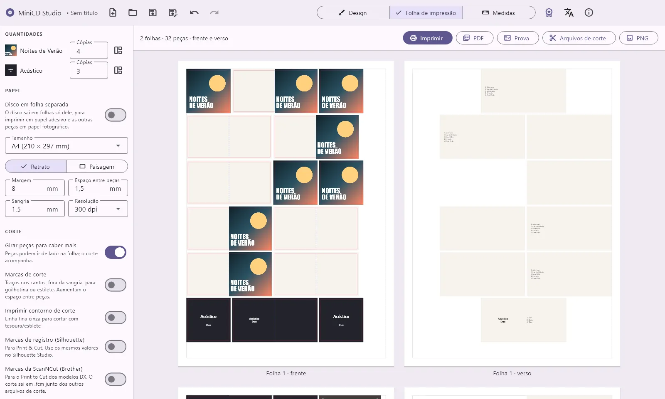The image size is (665, 399).
Task: Redo the last action
Action: point(214,12)
